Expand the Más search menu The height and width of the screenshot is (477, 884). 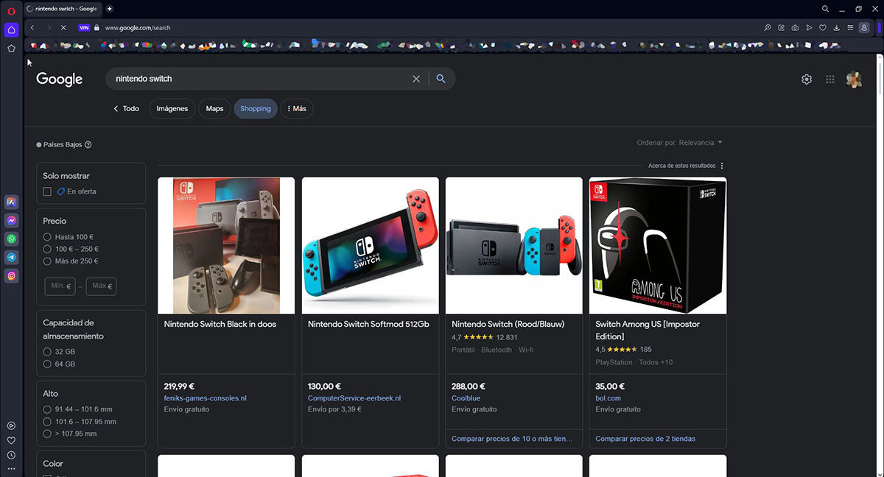[x=297, y=108]
